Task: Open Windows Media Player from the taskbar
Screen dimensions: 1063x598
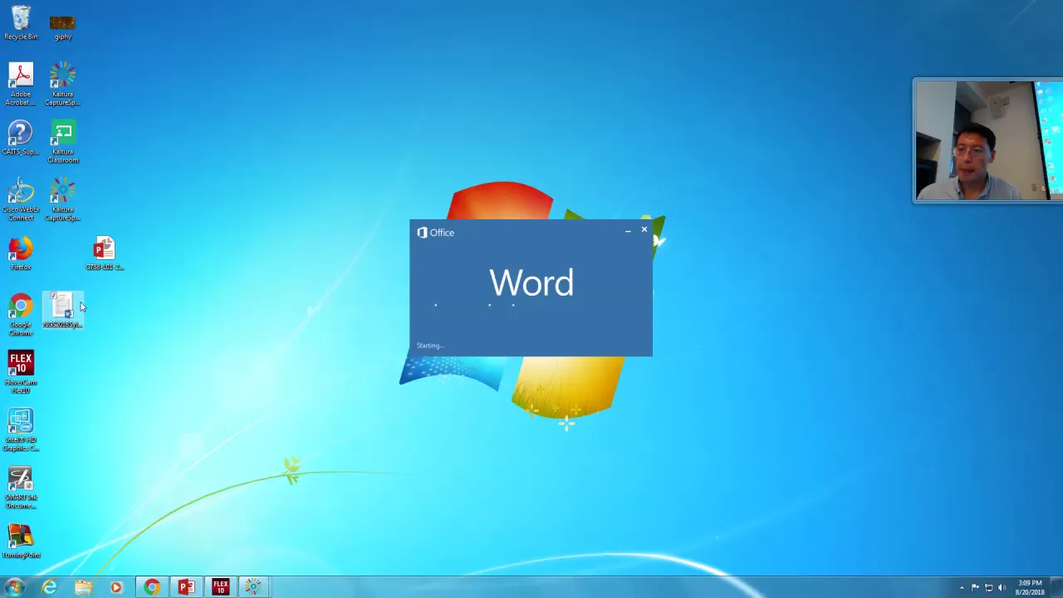Action: pos(116,587)
